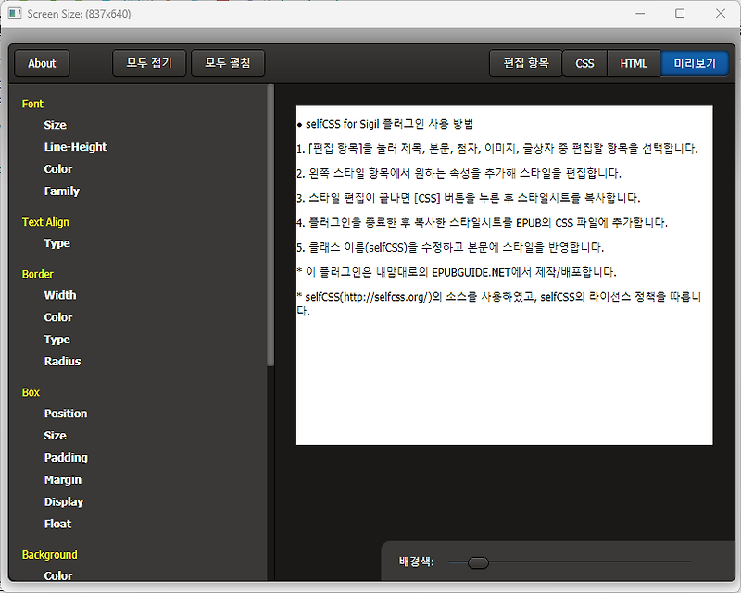The width and height of the screenshot is (741, 593).
Task: Click the 모두 접기 button
Action: click(x=148, y=63)
